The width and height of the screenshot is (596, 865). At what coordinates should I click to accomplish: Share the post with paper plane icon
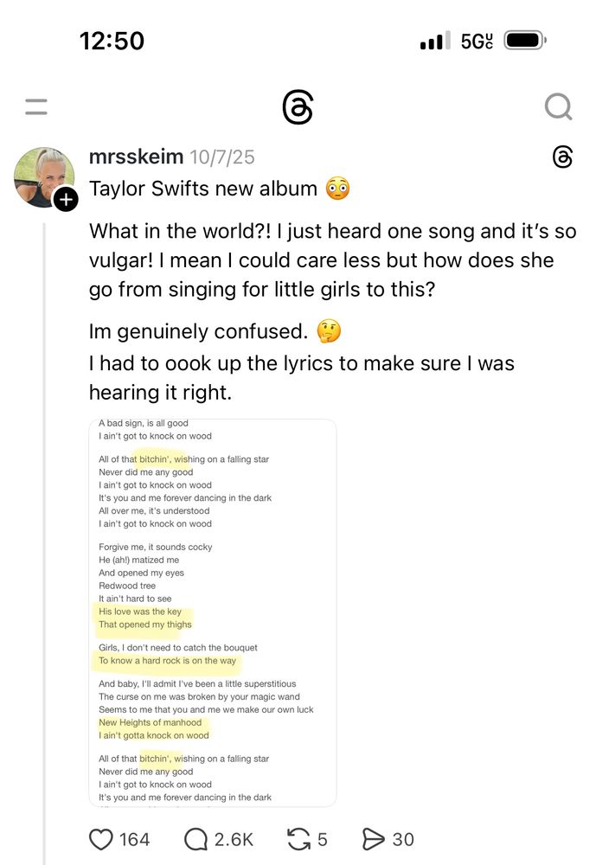pos(373,838)
